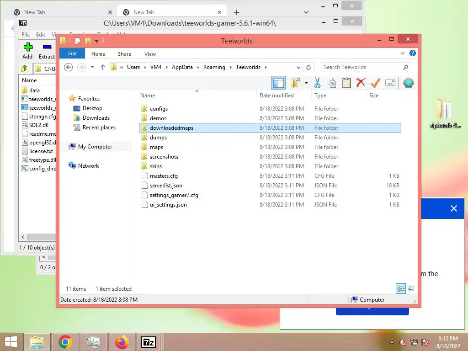Expand the address bar history dropdown
This screenshot has width=468, height=351.
pos(298,67)
